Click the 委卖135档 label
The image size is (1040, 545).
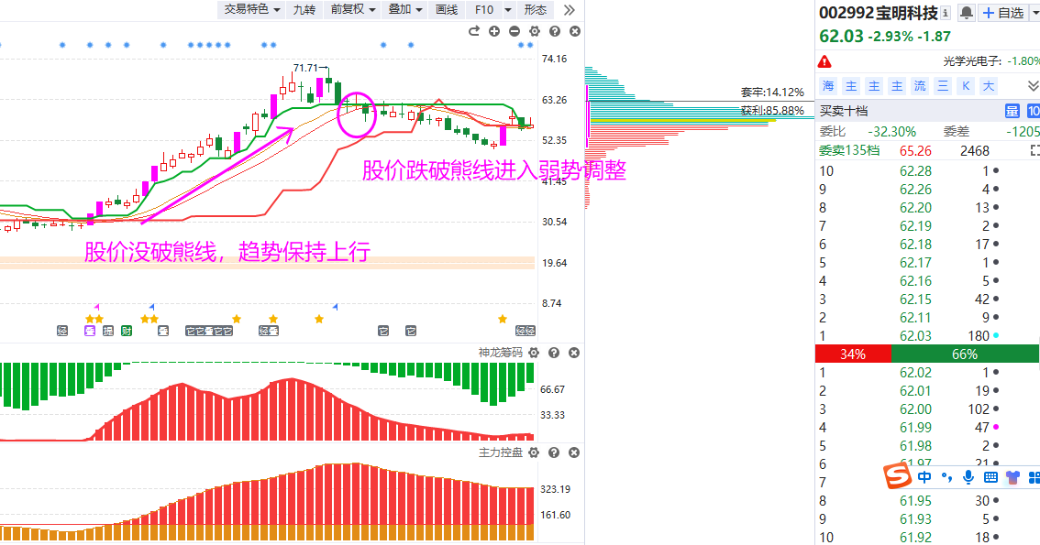click(849, 150)
